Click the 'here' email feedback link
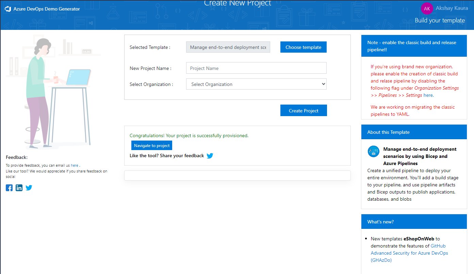Viewport: 474px width, 274px height. 75,165
